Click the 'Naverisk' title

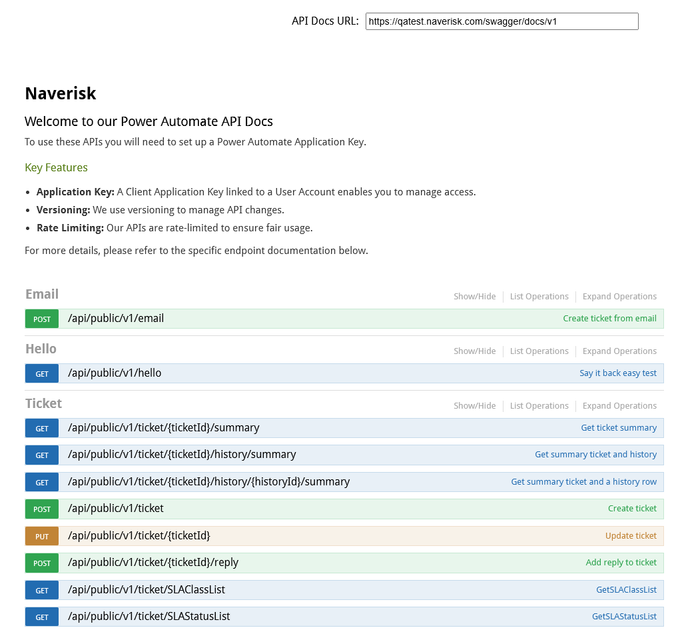pyautogui.click(x=60, y=93)
